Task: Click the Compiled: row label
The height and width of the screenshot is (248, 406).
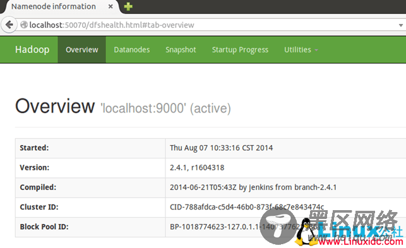Action: tap(38, 187)
